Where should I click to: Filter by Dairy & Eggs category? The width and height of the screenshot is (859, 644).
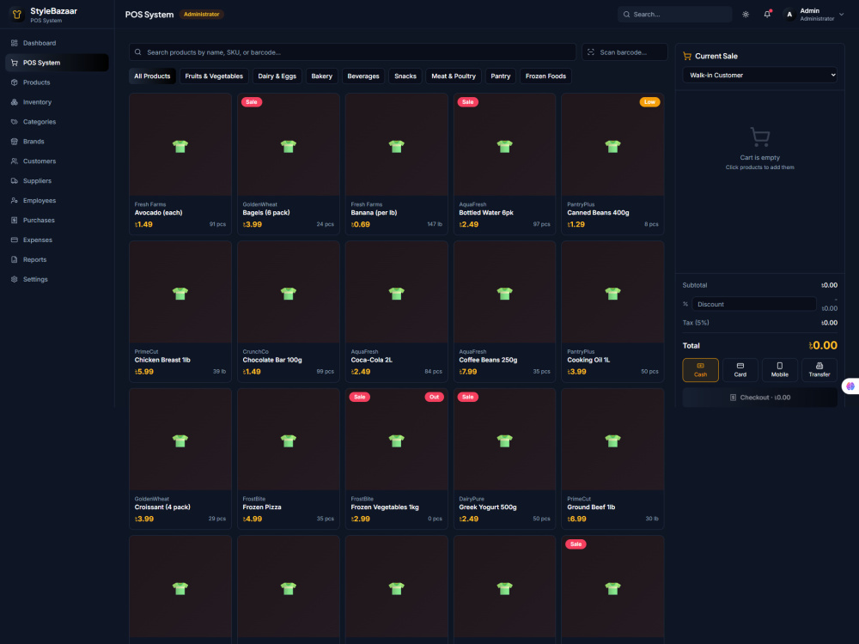(x=277, y=76)
